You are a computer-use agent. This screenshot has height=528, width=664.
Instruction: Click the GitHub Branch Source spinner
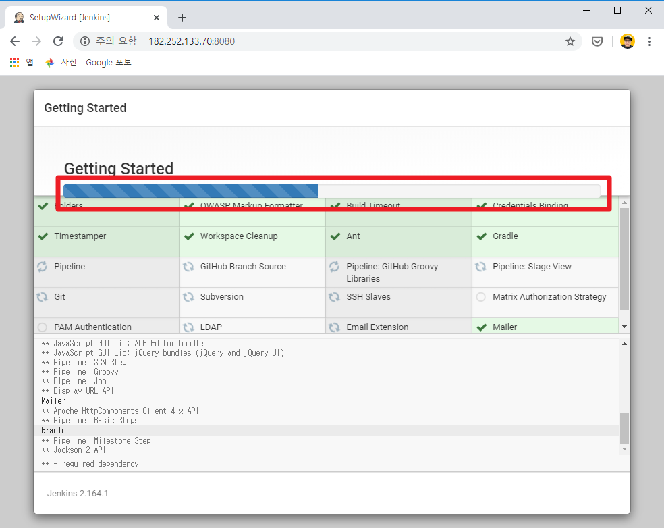click(188, 267)
